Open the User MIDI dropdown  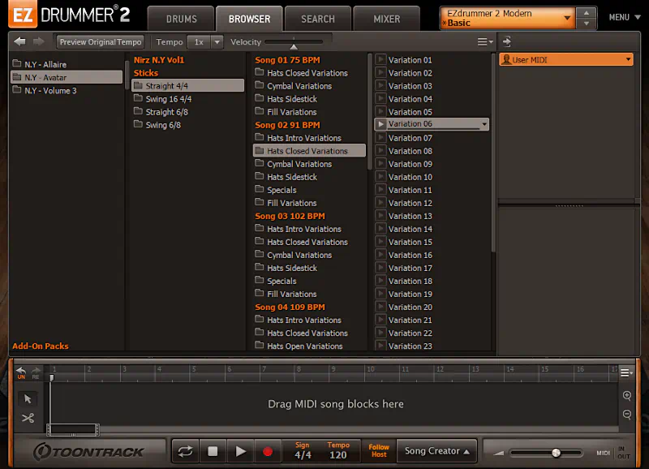(566, 59)
